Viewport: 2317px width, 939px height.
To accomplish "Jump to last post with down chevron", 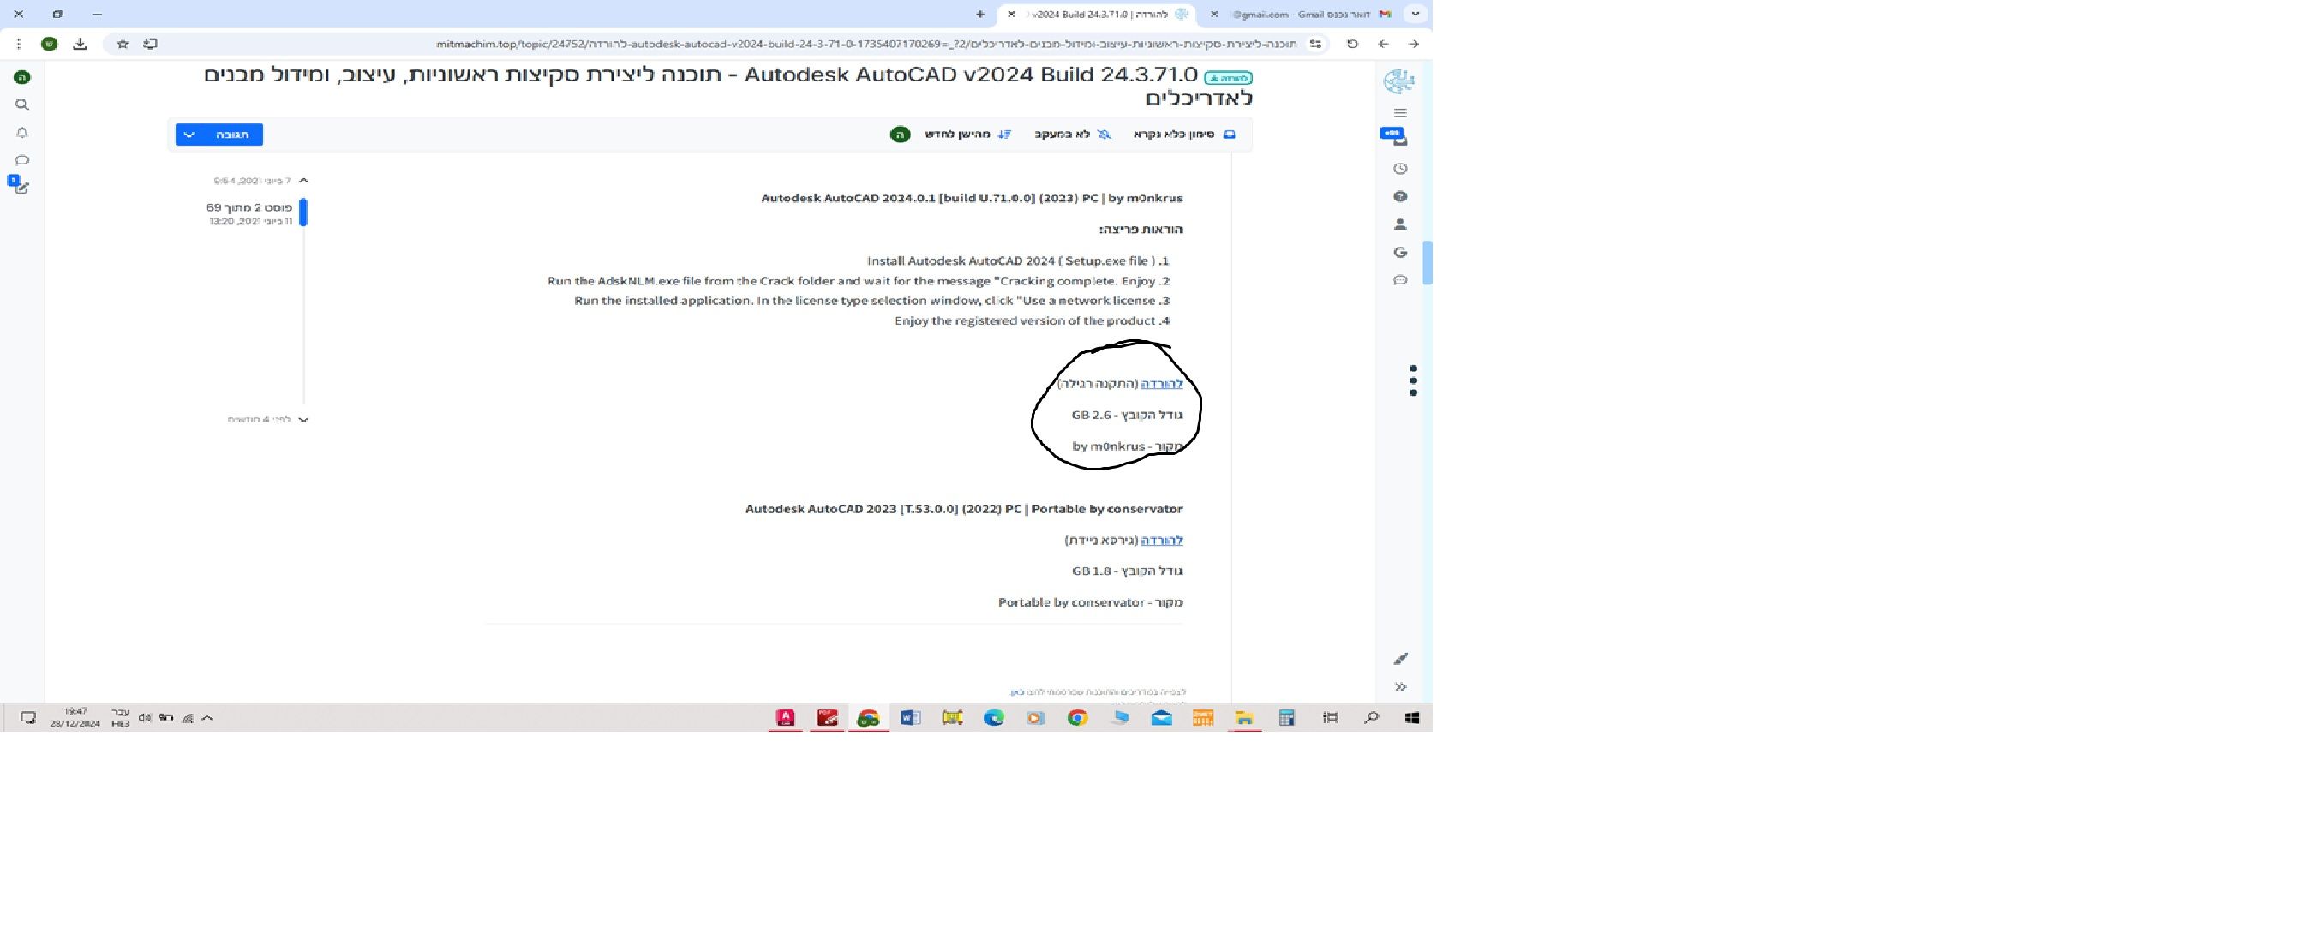I will 303,420.
